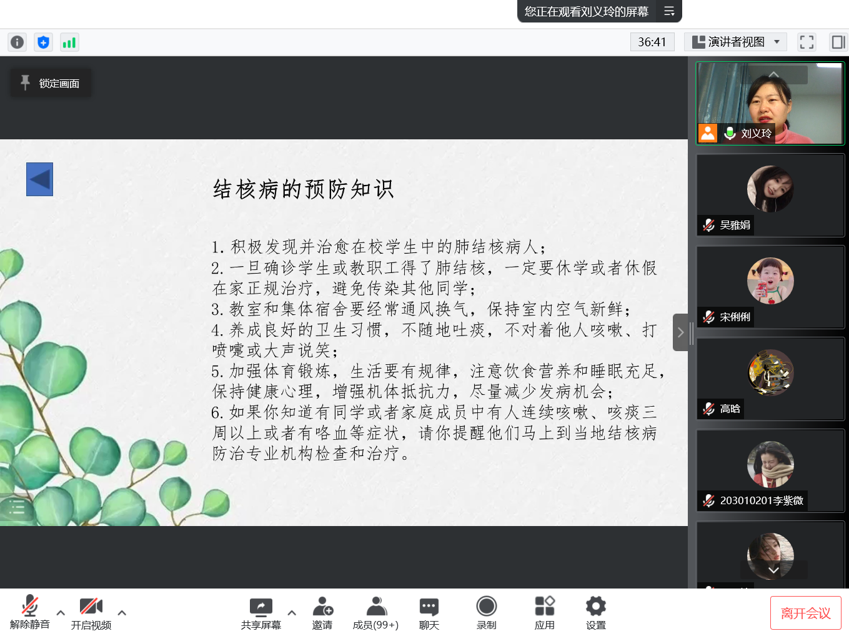This screenshot has width=849, height=631.
Task: Open the 聊天 chat panel
Action: click(429, 612)
